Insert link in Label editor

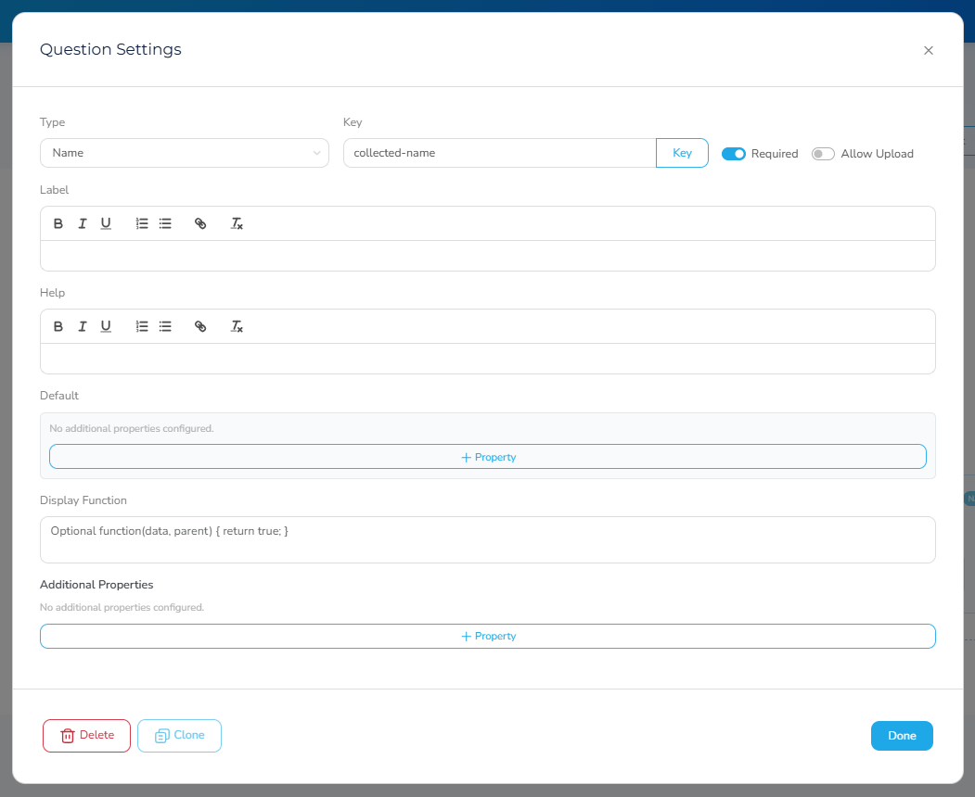pos(200,223)
